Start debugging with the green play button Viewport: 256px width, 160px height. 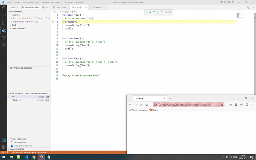click(23, 7)
